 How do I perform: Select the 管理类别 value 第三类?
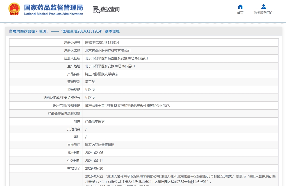(x=90, y=82)
